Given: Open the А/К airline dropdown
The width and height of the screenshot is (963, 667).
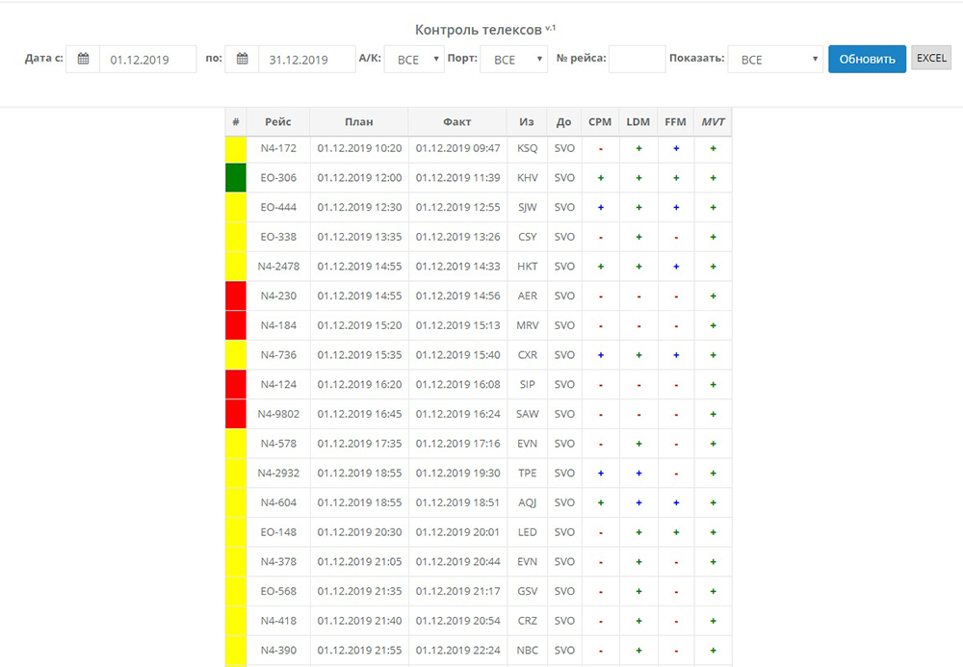Looking at the screenshot, I should tap(414, 59).
